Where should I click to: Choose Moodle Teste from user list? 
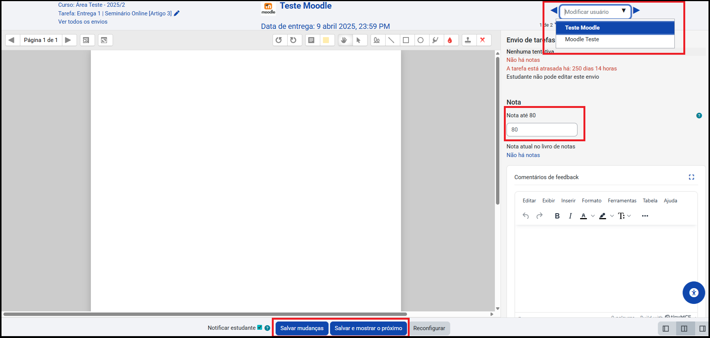(x=582, y=39)
